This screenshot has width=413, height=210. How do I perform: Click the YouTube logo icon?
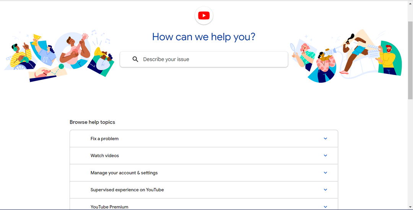point(204,16)
